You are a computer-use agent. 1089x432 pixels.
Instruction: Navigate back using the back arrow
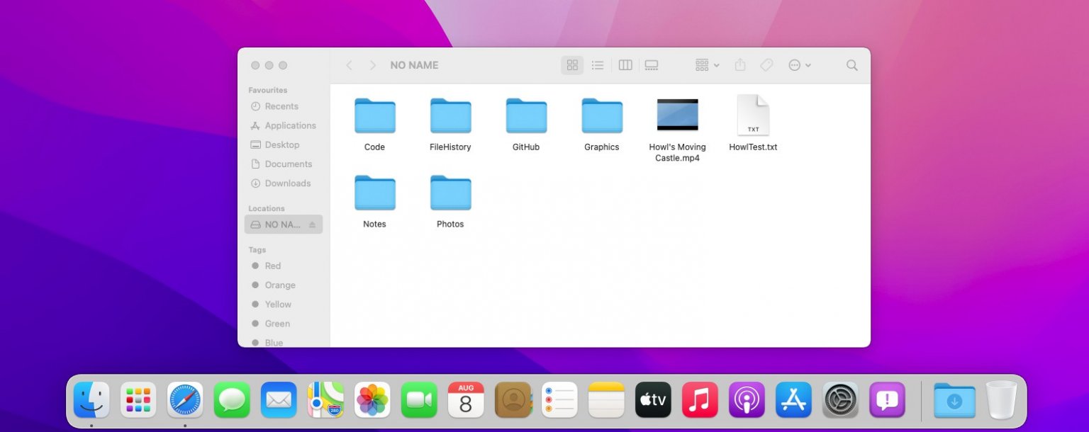click(x=349, y=64)
